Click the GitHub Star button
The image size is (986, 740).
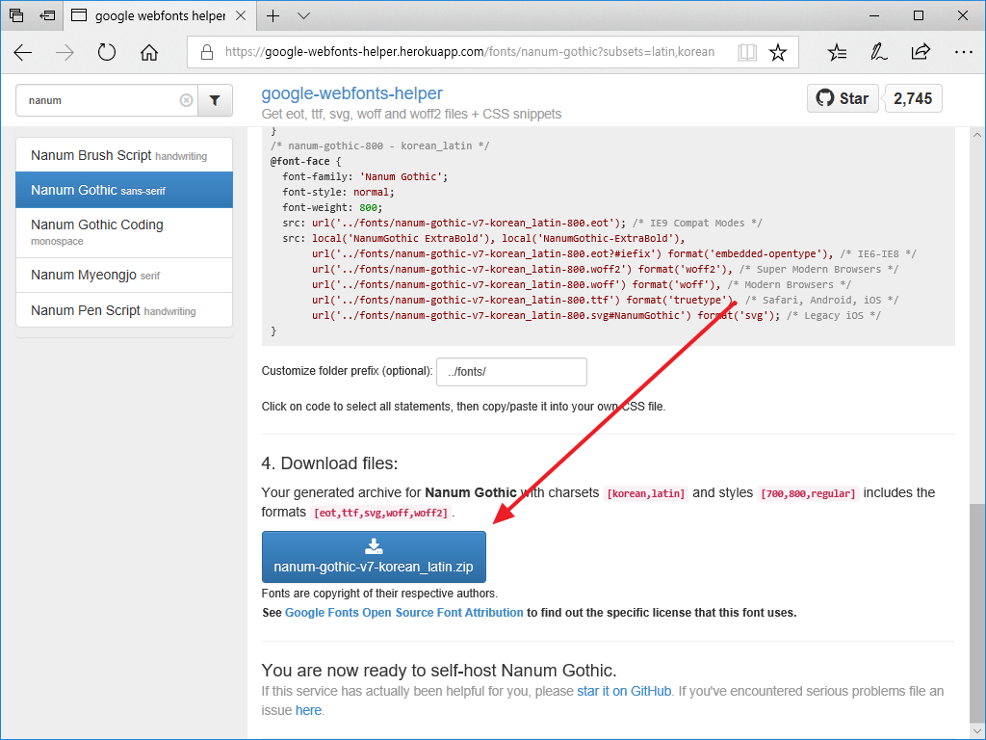point(843,98)
